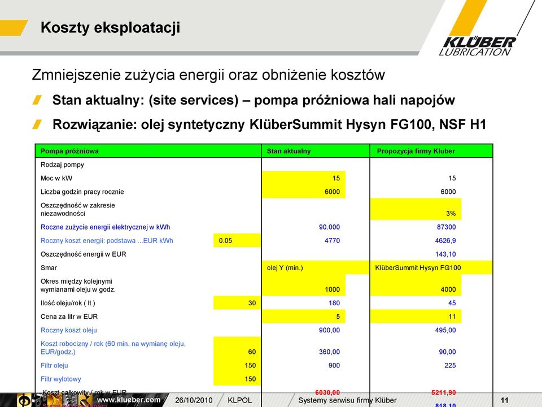Image resolution: width=542 pixels, height=407 pixels.
Task: Click the 'Rozwiązanie: olej syntetyczny' bullet line
Action: click(269, 124)
